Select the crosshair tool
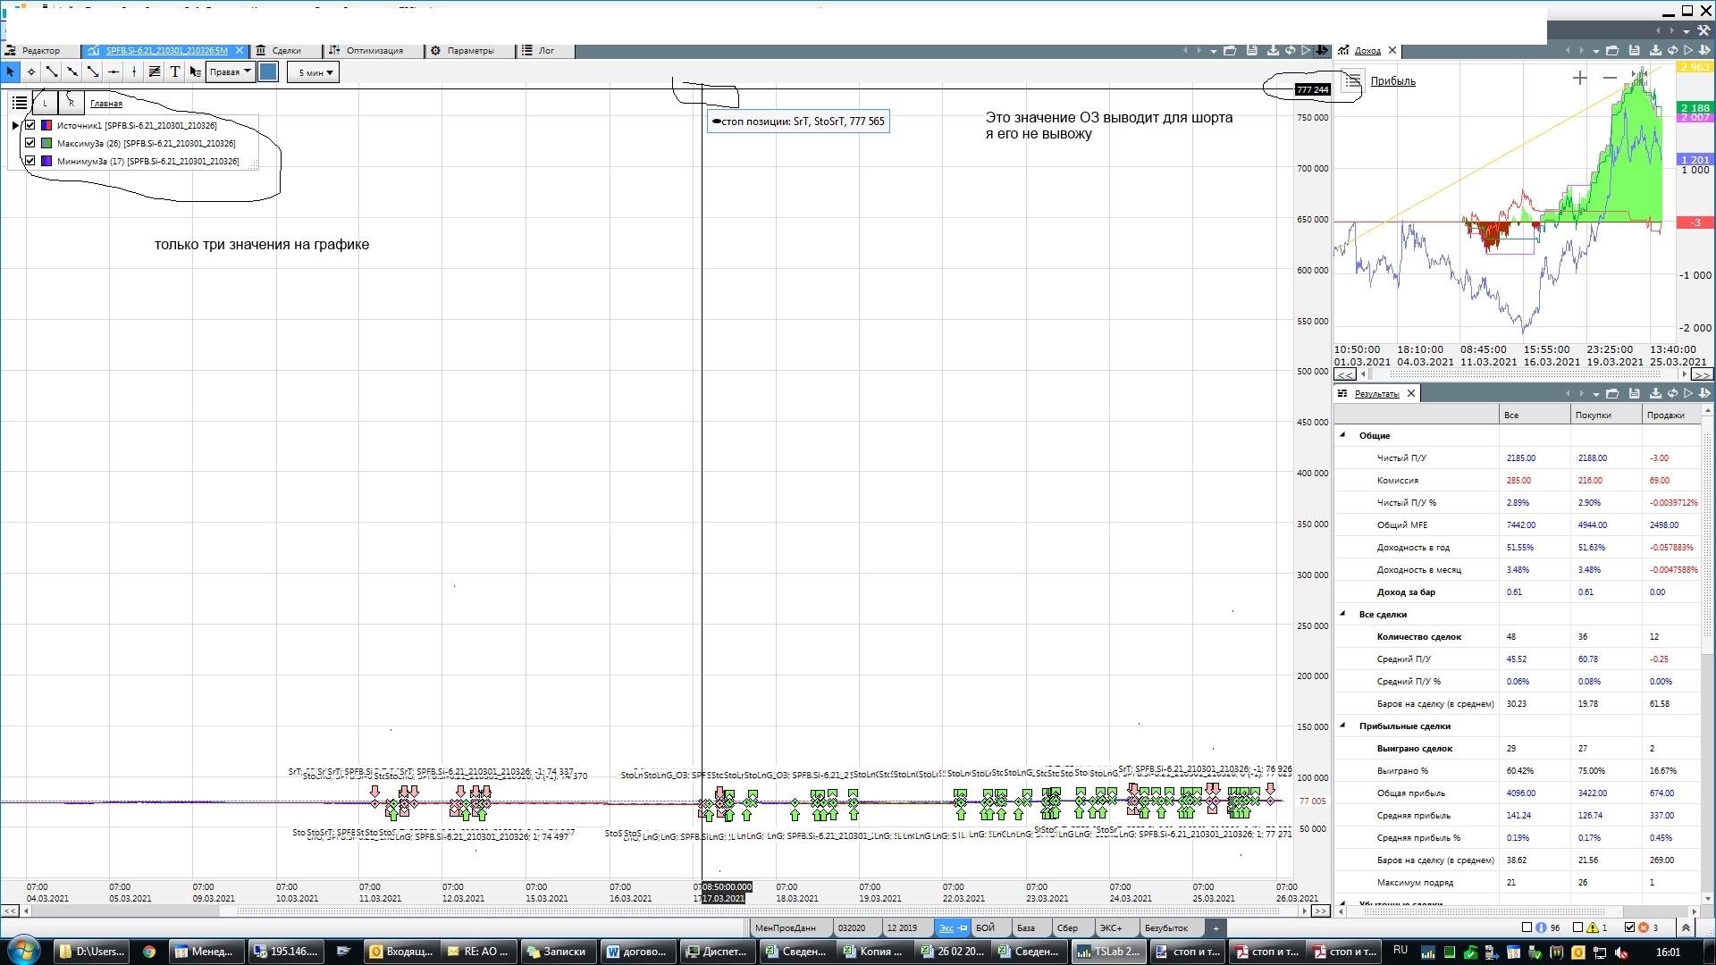The height and width of the screenshot is (965, 1716). pos(31,72)
